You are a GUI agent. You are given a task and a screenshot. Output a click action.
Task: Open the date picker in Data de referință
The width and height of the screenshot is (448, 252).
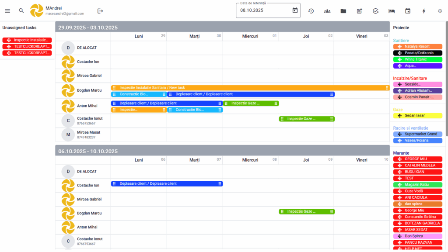point(295,10)
